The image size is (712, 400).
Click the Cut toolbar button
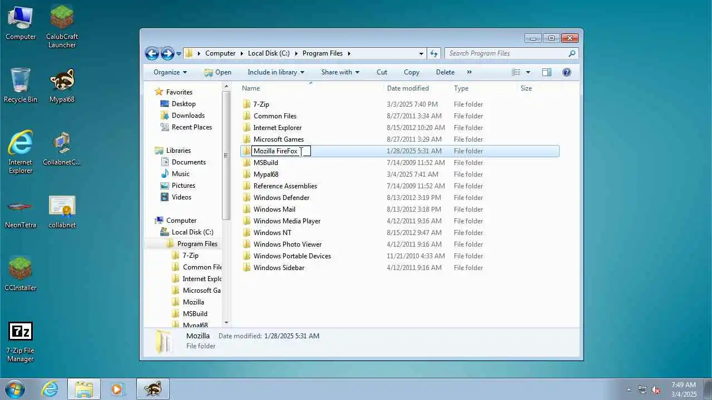click(382, 72)
